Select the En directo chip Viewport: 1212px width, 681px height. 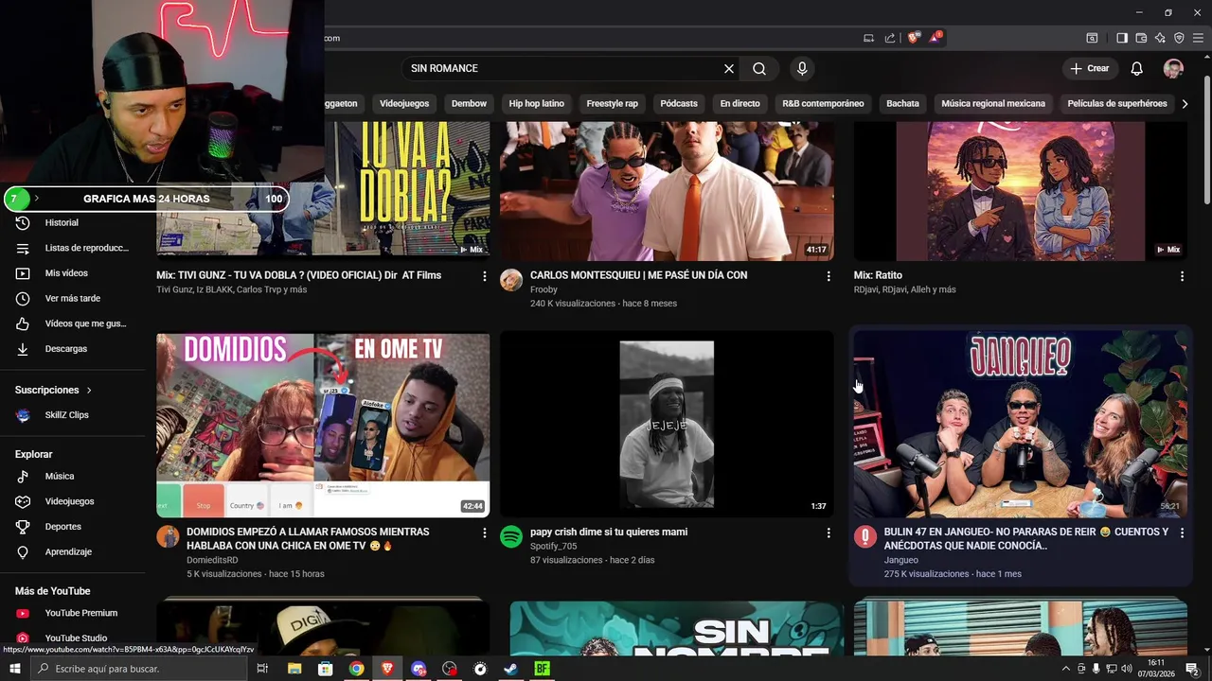tap(740, 103)
